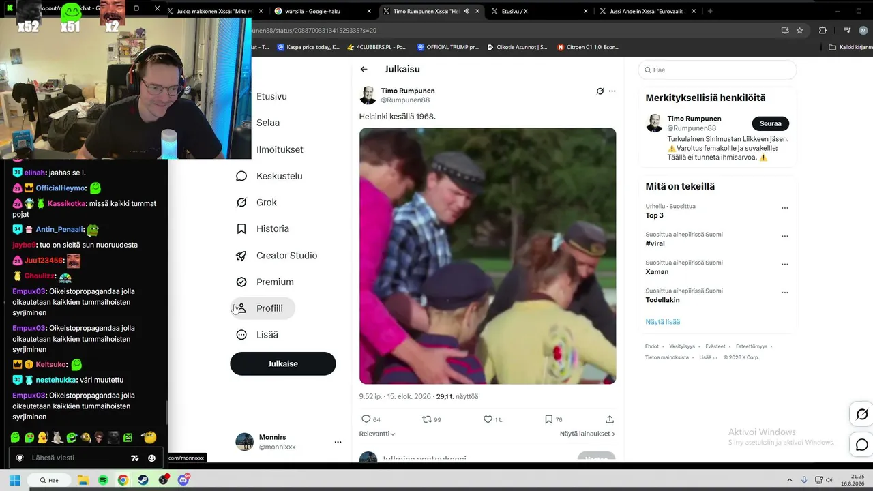Viewport: 873px width, 491px height.
Task: Open Profiili in the sidebar
Action: pyautogui.click(x=262, y=308)
